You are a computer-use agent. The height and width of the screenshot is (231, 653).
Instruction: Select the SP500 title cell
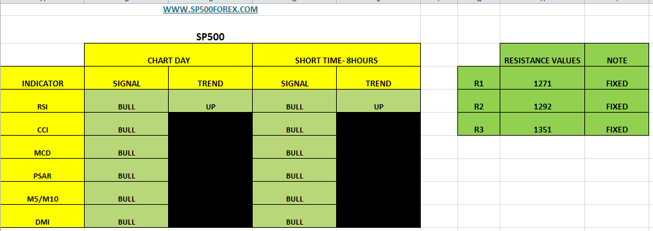point(210,36)
